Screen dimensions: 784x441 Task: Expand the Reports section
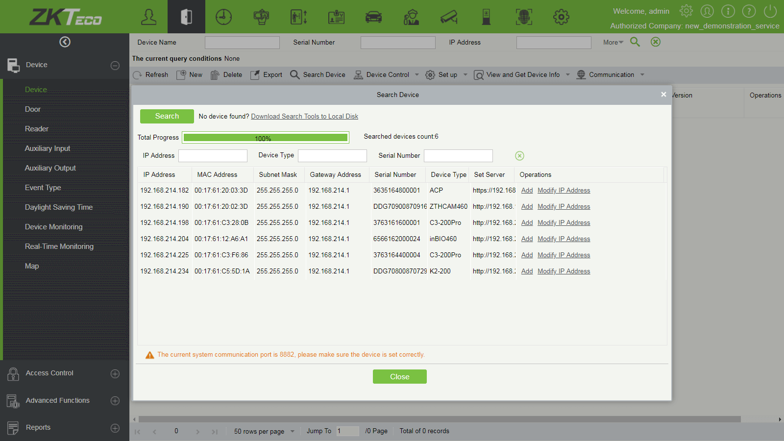click(115, 428)
